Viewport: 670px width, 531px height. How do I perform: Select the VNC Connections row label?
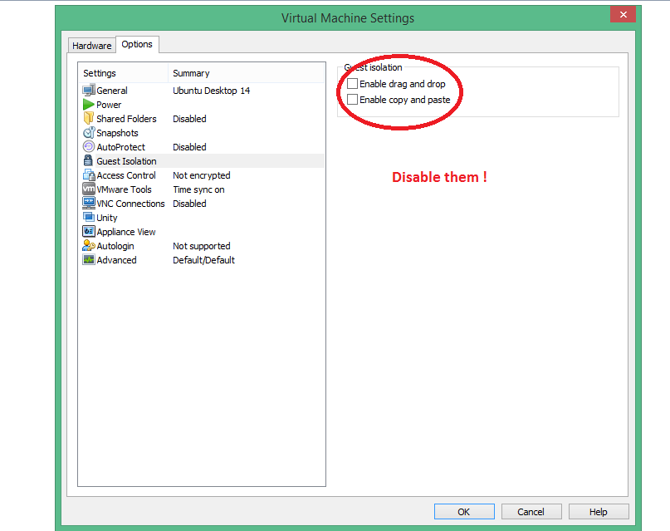pyautogui.click(x=130, y=204)
